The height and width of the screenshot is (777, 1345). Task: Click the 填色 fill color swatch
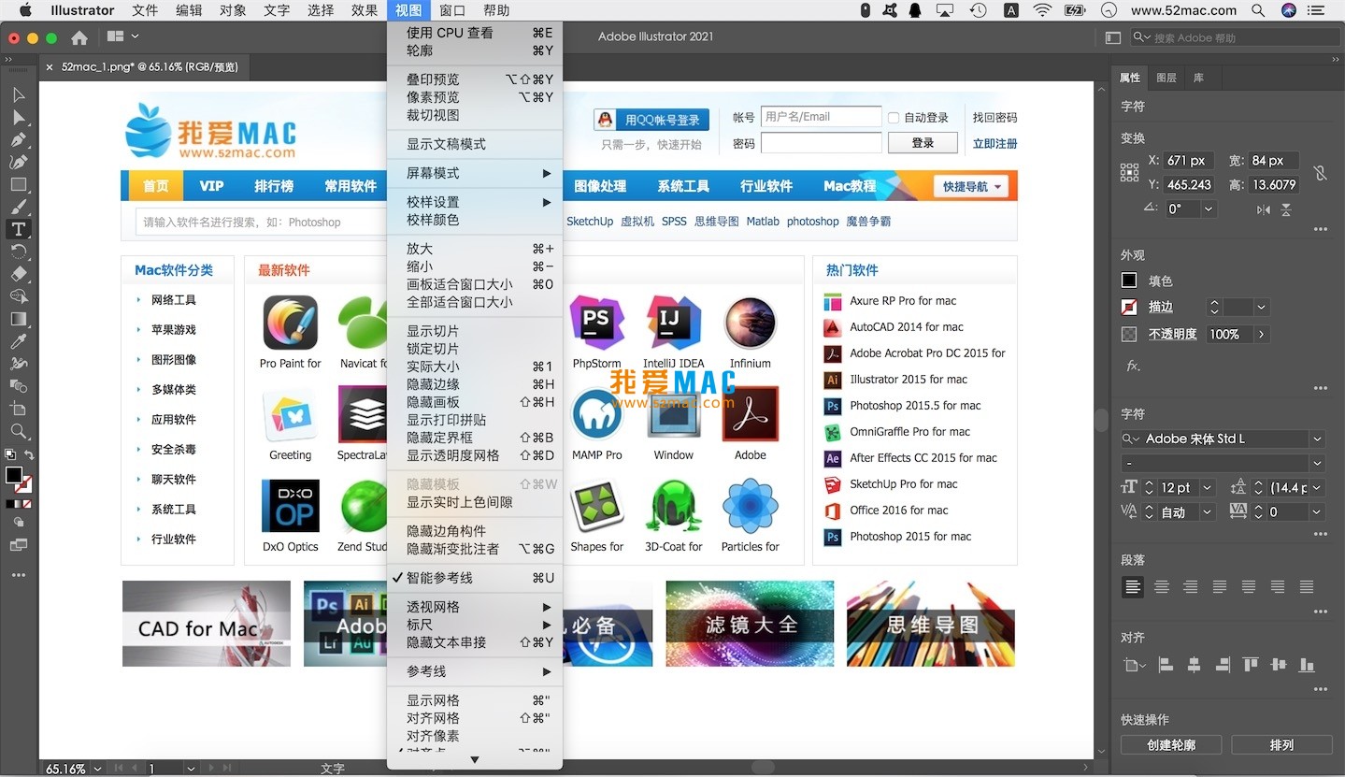pyautogui.click(x=1129, y=281)
